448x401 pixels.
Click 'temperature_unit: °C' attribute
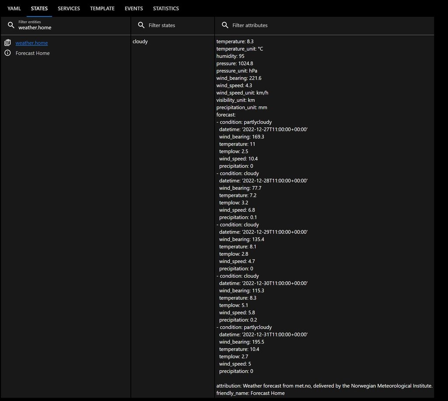[x=240, y=49]
